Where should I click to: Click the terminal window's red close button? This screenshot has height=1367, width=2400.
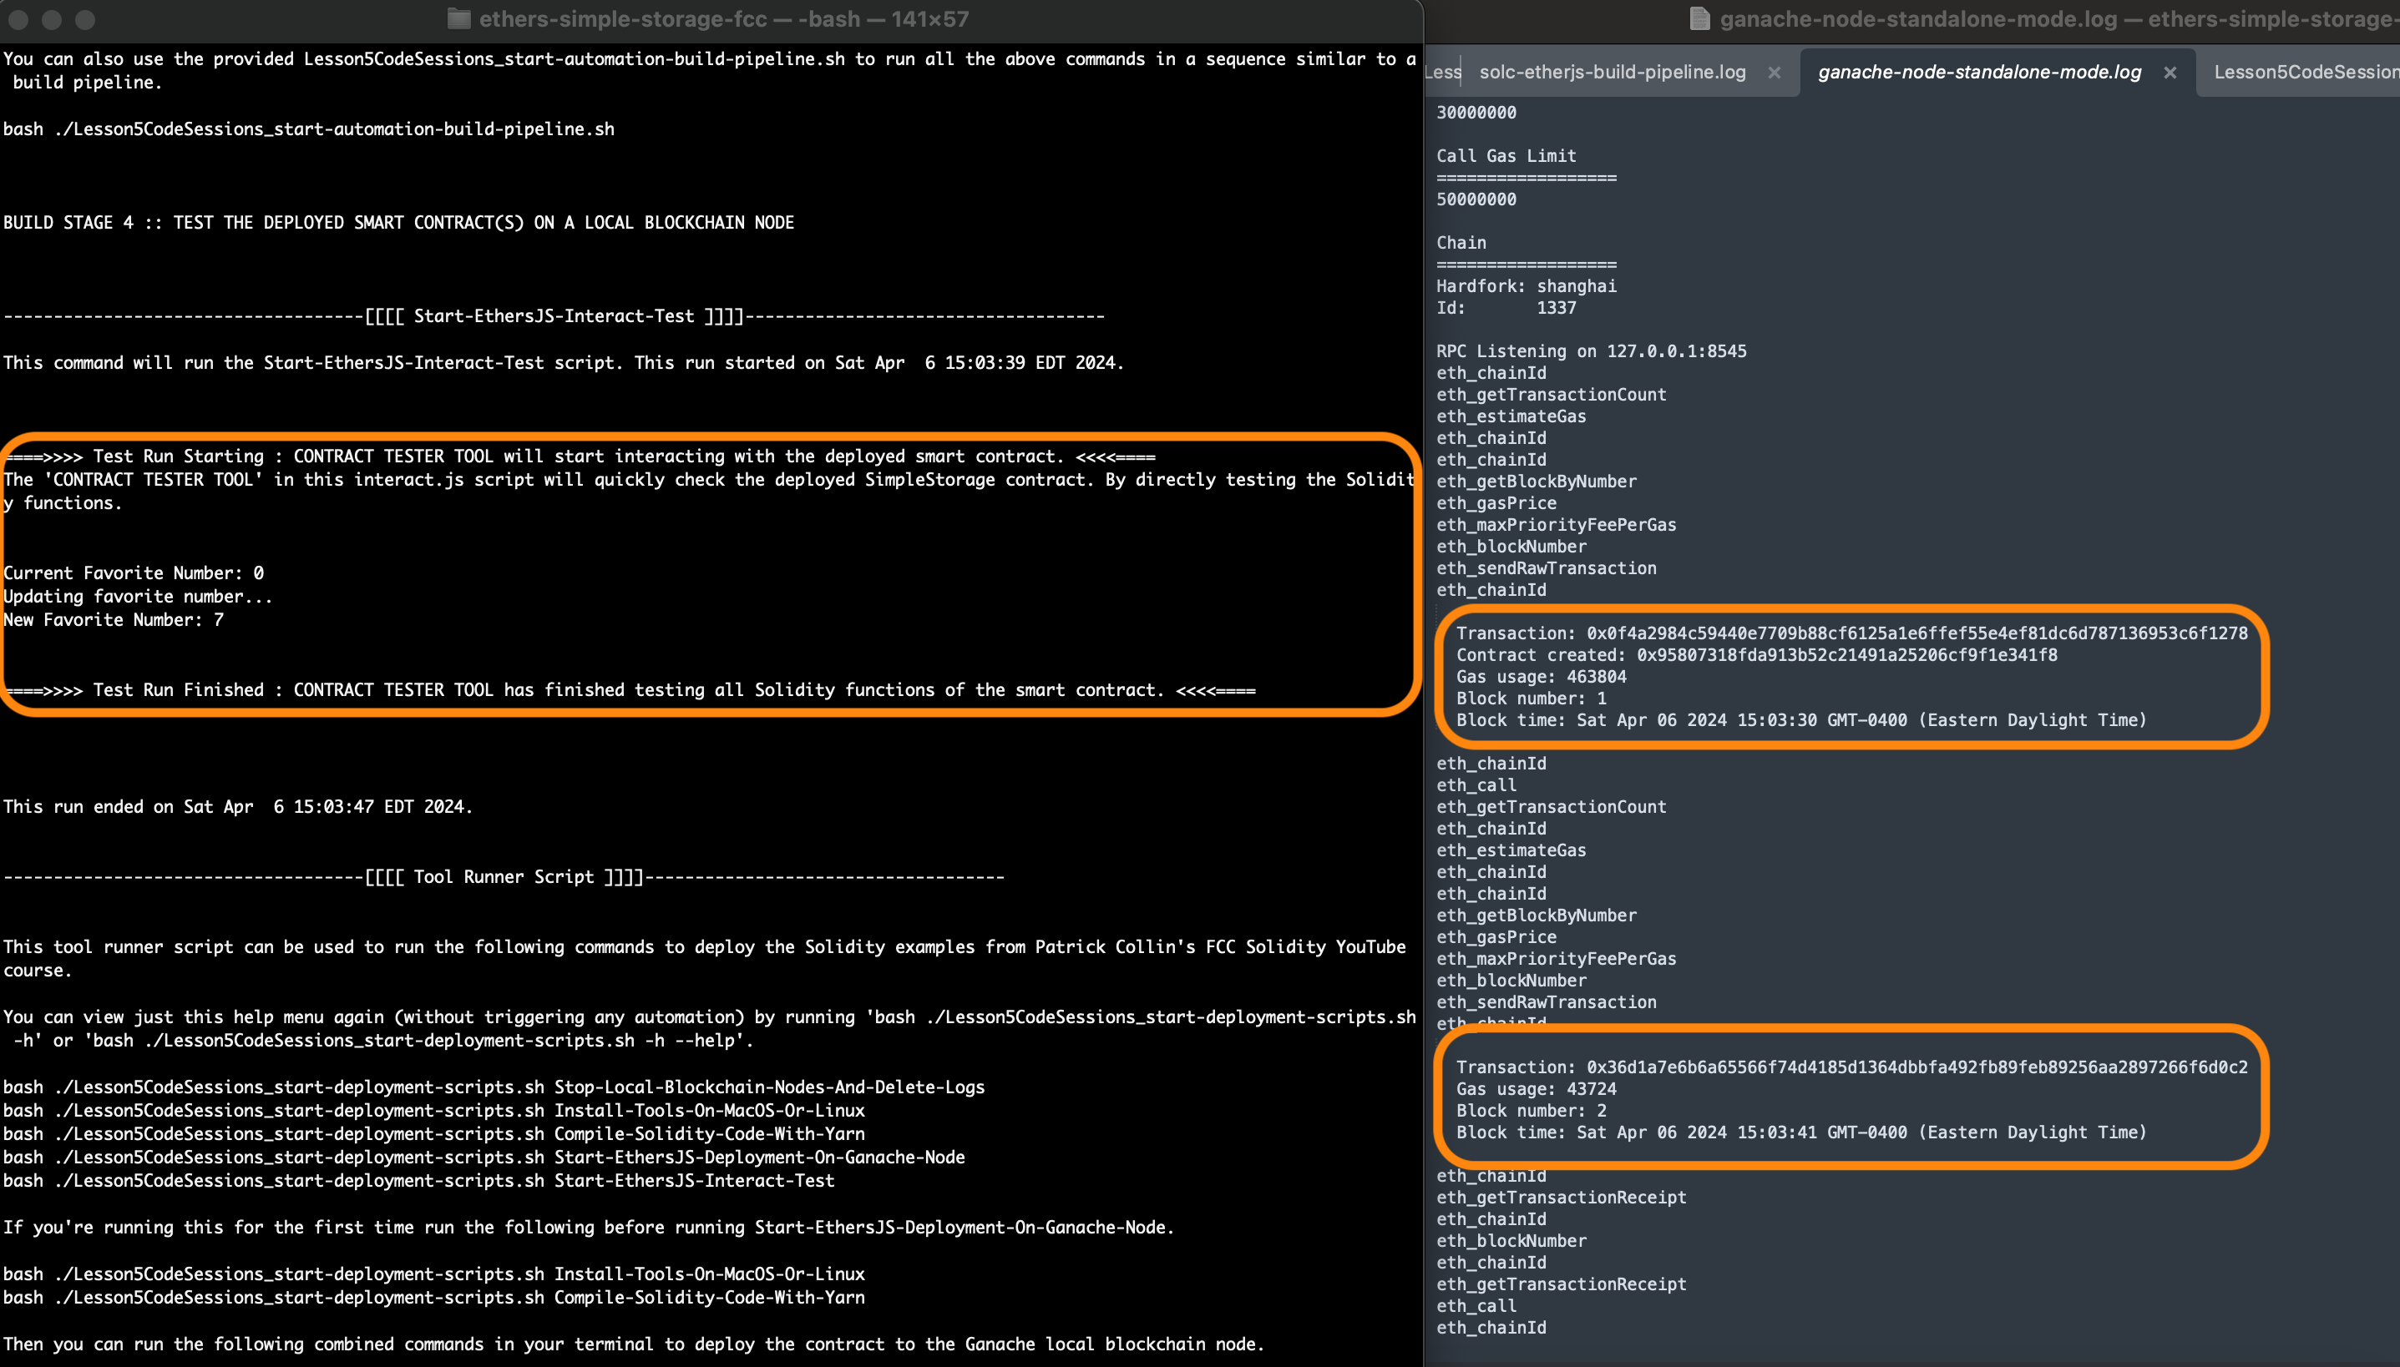click(18, 18)
